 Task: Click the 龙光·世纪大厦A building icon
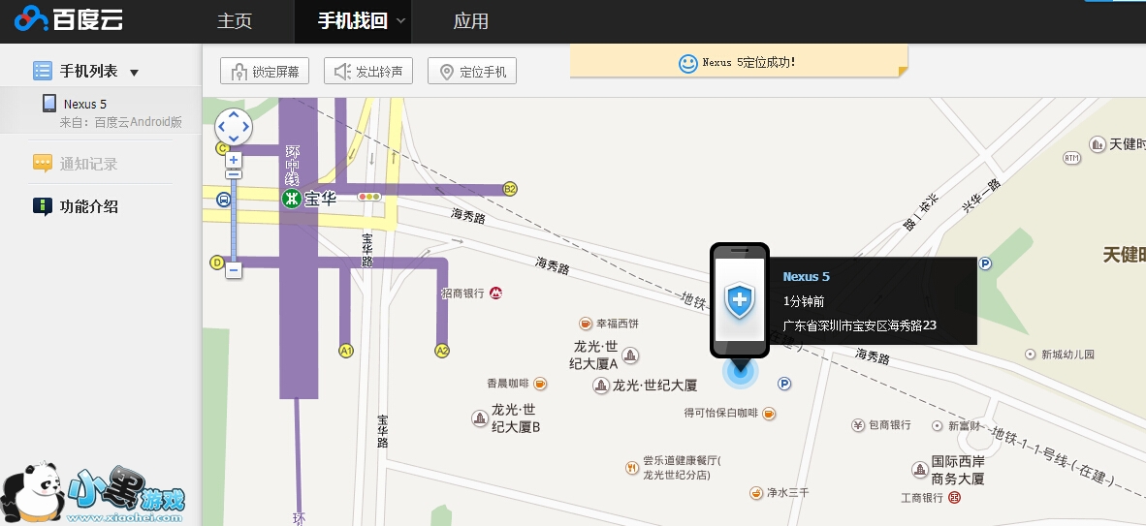pyautogui.click(x=630, y=356)
